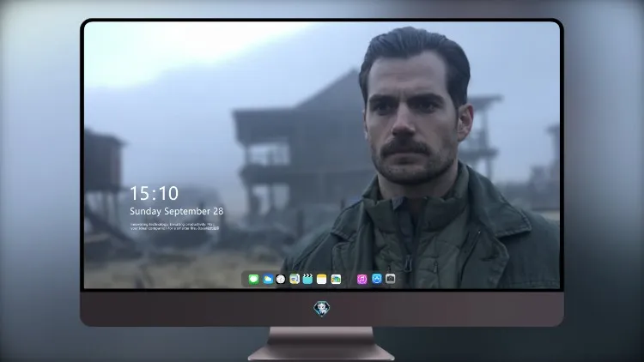Launch the Clock app from dock
This screenshot has width=644, height=362.
pos(281,279)
